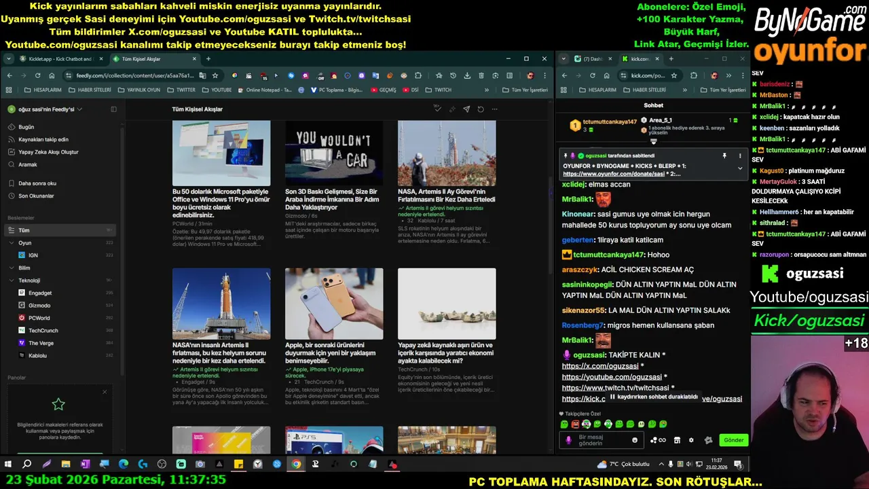The image size is (869, 489).
Task: Open tab search dropdown in left browser
Action: click(9, 59)
